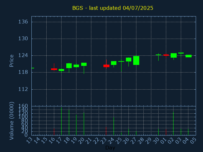Click the Price axis label
This screenshot has width=203, height=152.
[11, 61]
